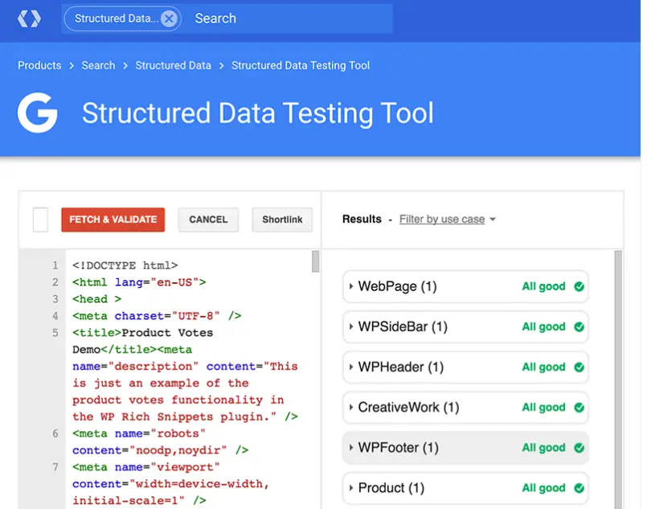The image size is (651, 509).
Task: Click the meta name="robots" line
Action: 139,433
